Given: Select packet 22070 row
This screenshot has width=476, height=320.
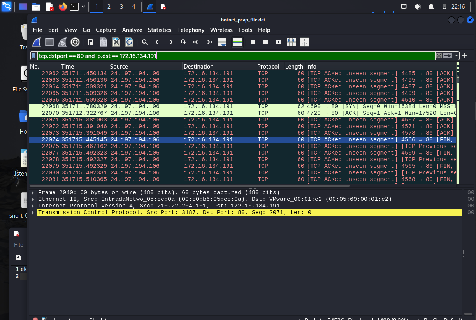Looking at the screenshot, I should [242, 113].
